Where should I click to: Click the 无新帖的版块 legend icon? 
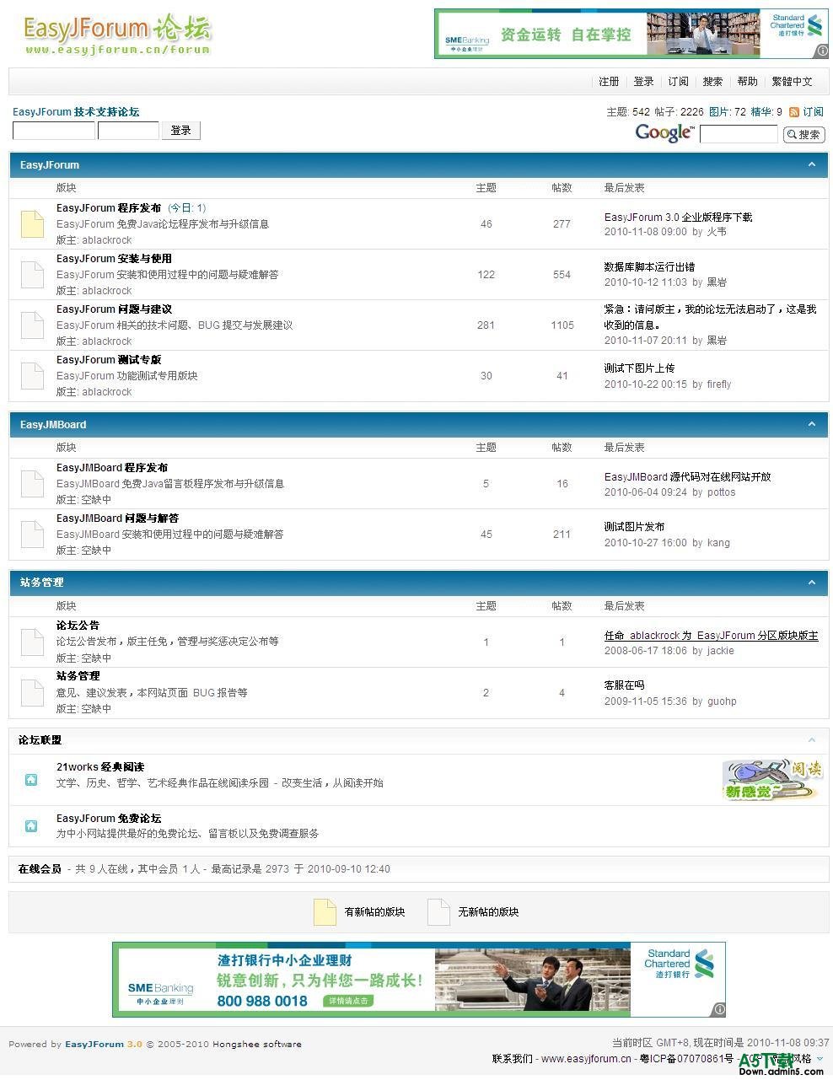click(438, 912)
